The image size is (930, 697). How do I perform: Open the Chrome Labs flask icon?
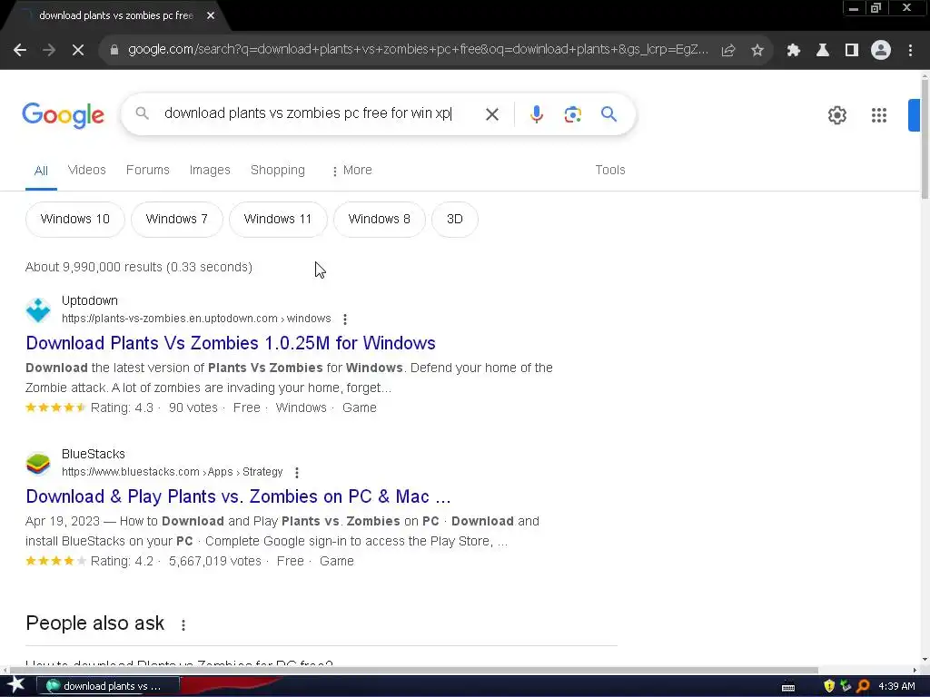(x=823, y=51)
